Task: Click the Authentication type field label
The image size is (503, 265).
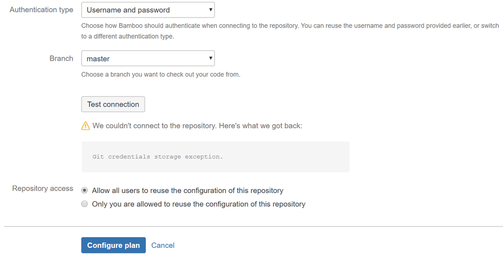Action: (x=41, y=10)
